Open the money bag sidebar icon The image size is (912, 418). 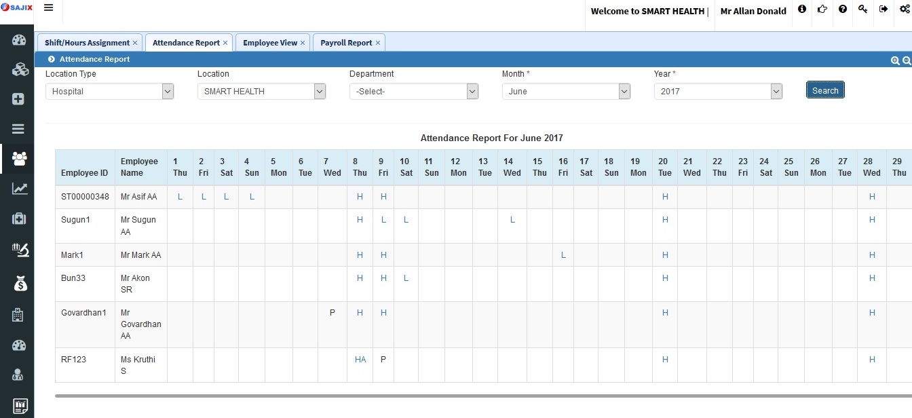[19, 283]
